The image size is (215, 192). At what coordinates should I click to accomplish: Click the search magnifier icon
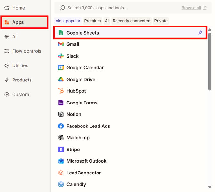click(x=62, y=8)
